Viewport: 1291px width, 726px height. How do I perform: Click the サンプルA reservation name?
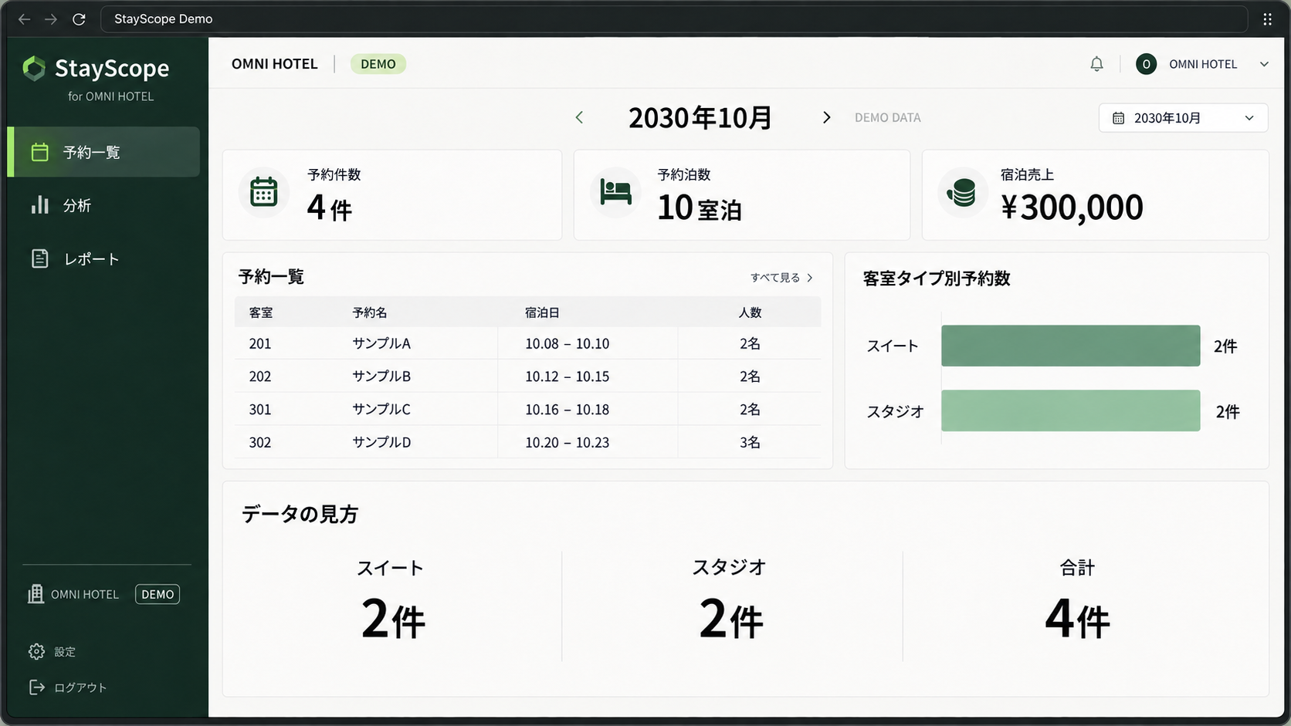coord(381,343)
